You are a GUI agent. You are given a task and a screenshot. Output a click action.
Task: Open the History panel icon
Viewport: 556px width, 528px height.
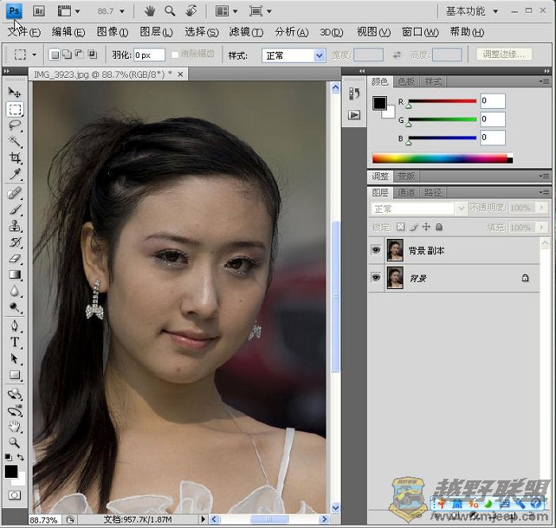(354, 94)
